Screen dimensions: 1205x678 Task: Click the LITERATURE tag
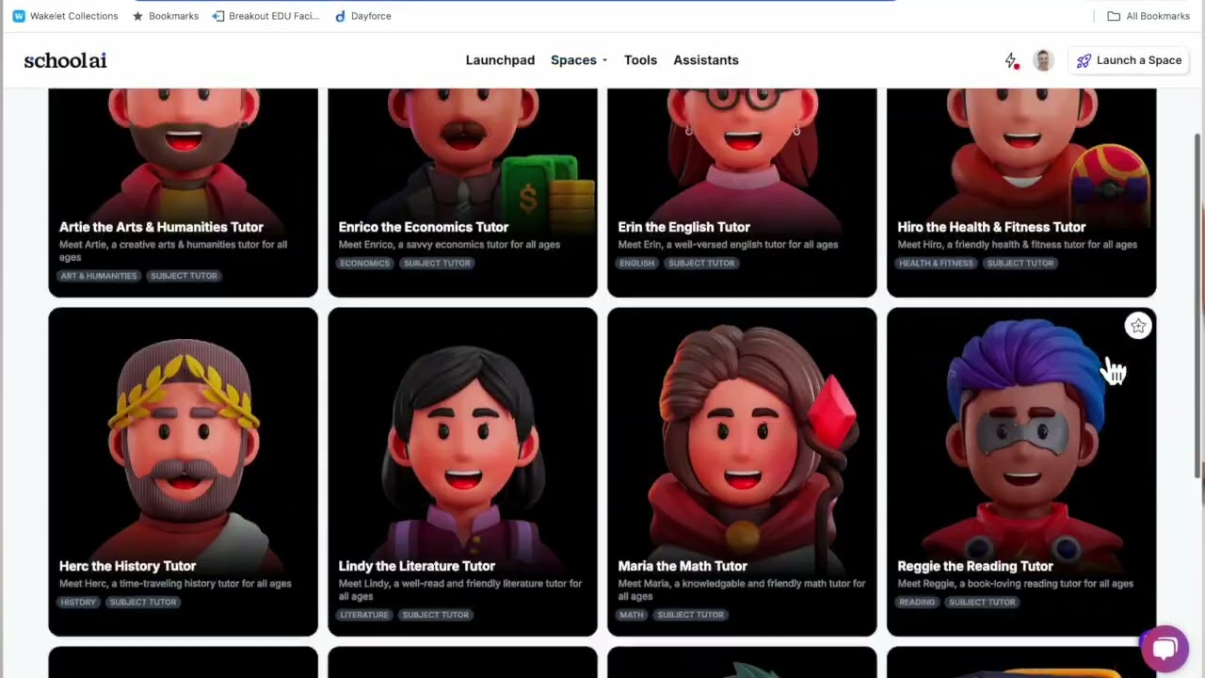363,615
